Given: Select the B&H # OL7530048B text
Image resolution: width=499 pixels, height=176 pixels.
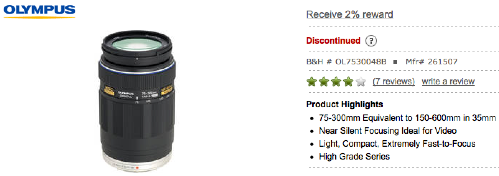Looking at the screenshot, I should [x=346, y=62].
